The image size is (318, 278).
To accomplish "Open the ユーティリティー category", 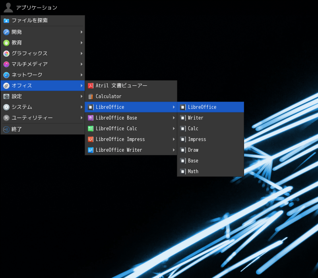I will [x=43, y=118].
